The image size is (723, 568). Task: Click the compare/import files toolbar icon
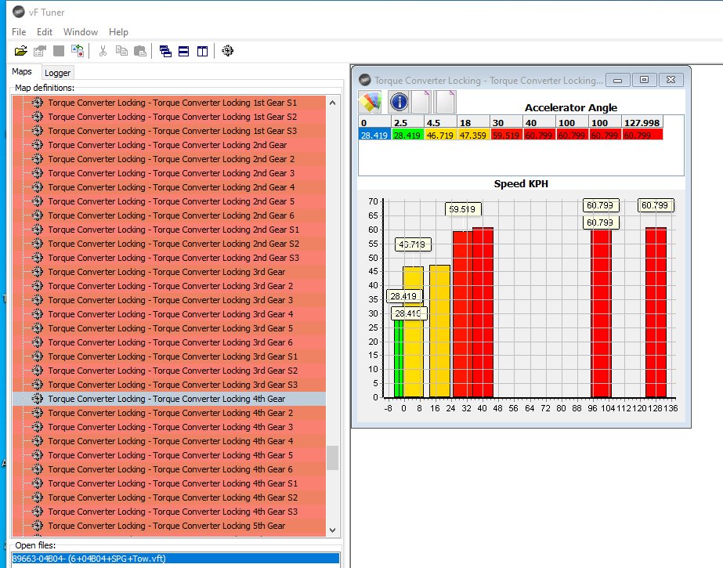(78, 51)
